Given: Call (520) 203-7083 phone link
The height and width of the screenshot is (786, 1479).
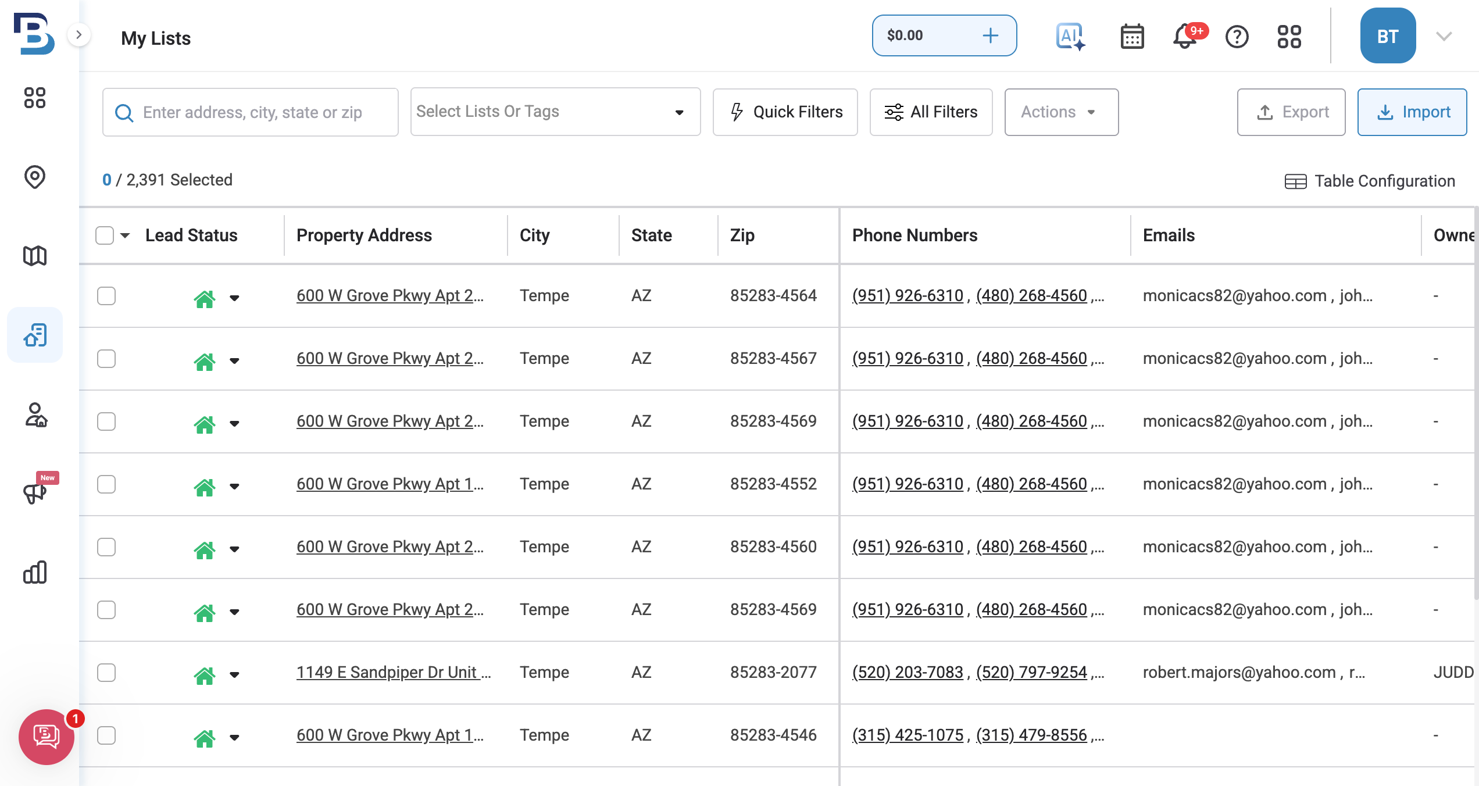Looking at the screenshot, I should 908,673.
